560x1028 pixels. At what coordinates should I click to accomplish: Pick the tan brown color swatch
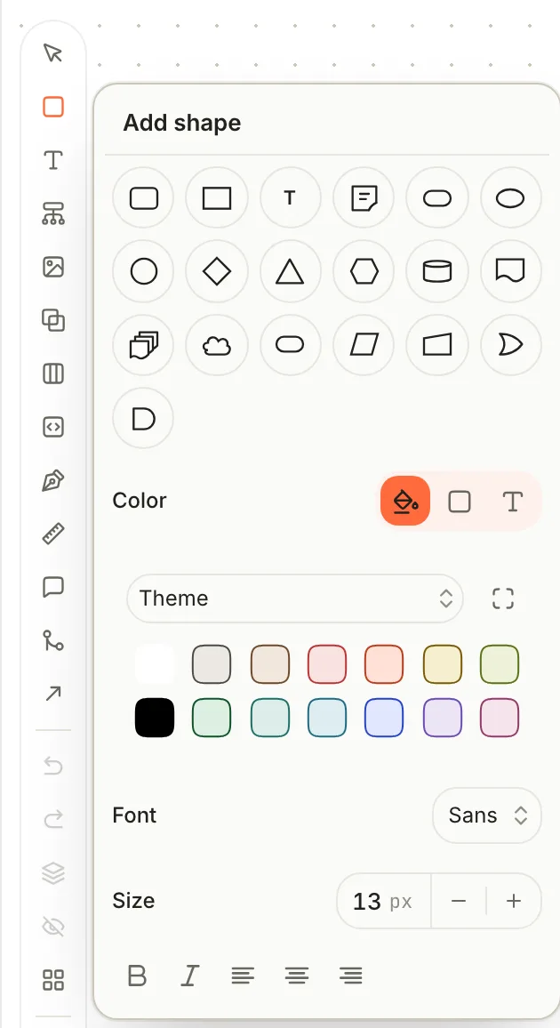tap(270, 664)
